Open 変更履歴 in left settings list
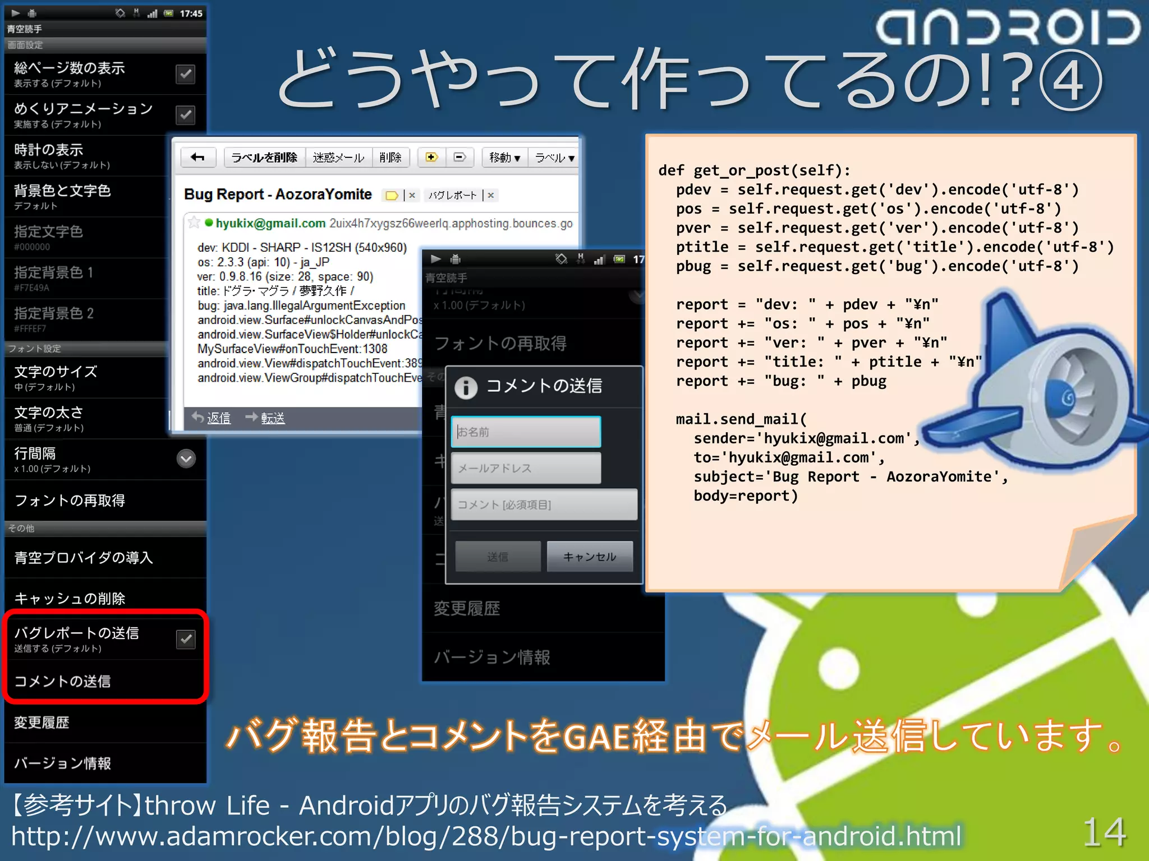Image resolution: width=1149 pixels, height=861 pixels. pyautogui.click(x=105, y=723)
